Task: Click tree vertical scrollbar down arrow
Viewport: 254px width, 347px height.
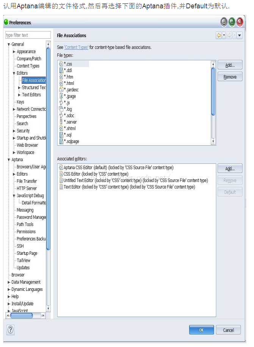Action: (x=48, y=308)
